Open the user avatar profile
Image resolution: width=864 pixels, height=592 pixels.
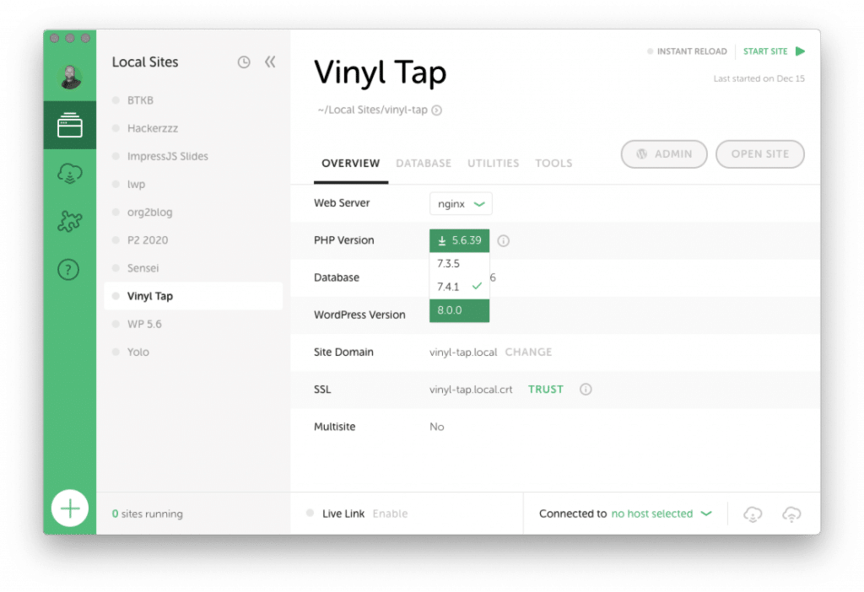[70, 76]
